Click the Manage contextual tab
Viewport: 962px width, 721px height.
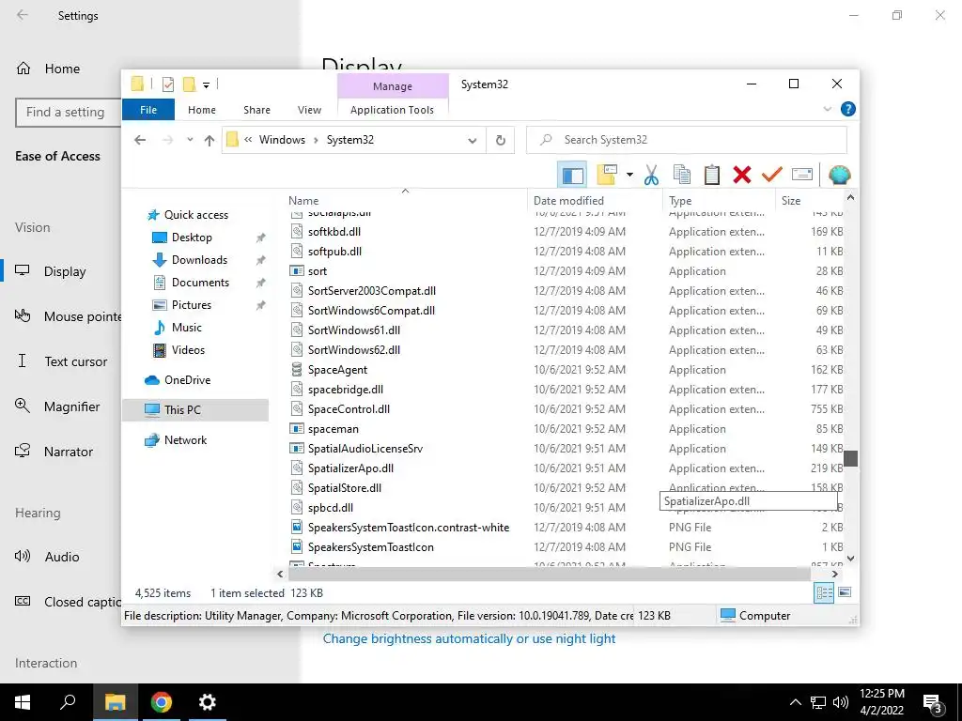(x=393, y=86)
